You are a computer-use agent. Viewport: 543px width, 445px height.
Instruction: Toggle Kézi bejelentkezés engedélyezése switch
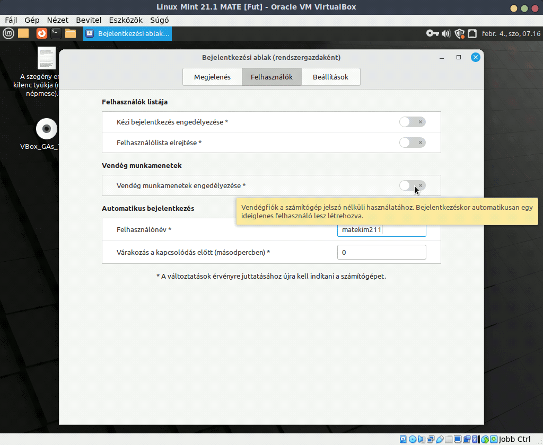(412, 122)
